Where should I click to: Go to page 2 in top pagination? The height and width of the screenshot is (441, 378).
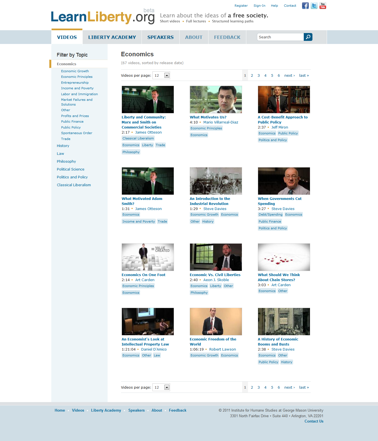(252, 75)
